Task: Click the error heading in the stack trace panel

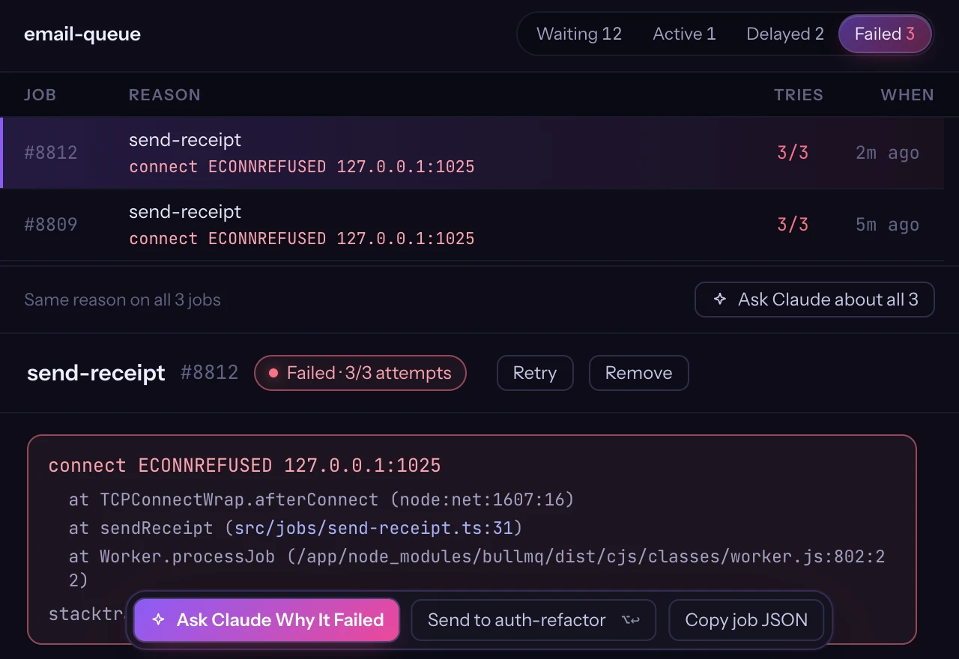Action: tap(245, 465)
